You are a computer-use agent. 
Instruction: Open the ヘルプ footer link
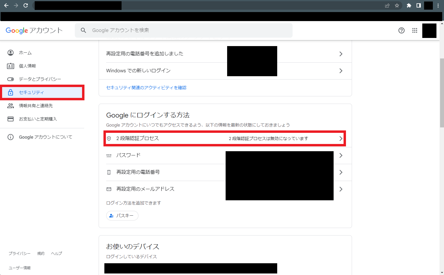click(57, 254)
